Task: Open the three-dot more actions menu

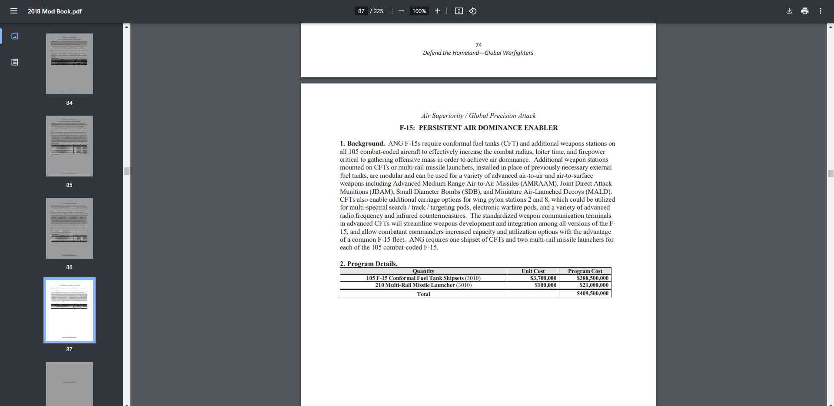Action: (820, 11)
